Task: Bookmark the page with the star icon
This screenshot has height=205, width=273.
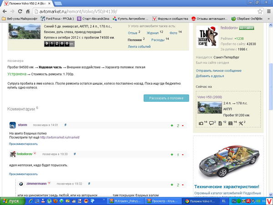Action: (x=260, y=11)
